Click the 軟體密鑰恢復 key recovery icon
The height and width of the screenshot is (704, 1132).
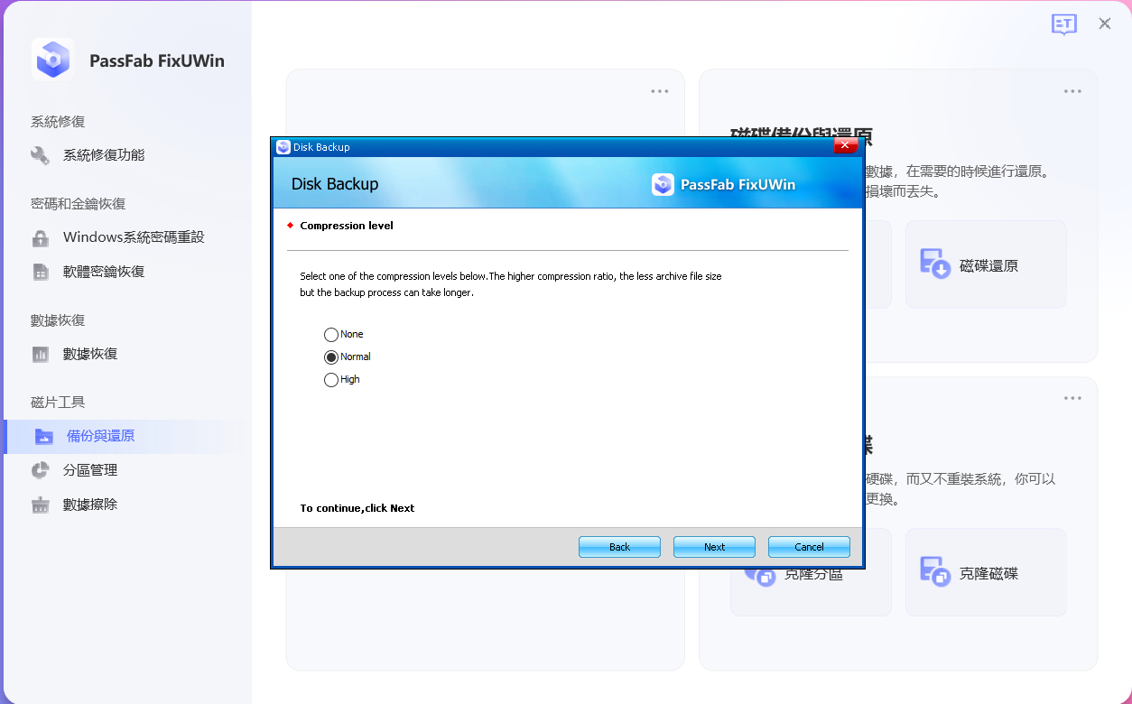pos(40,271)
